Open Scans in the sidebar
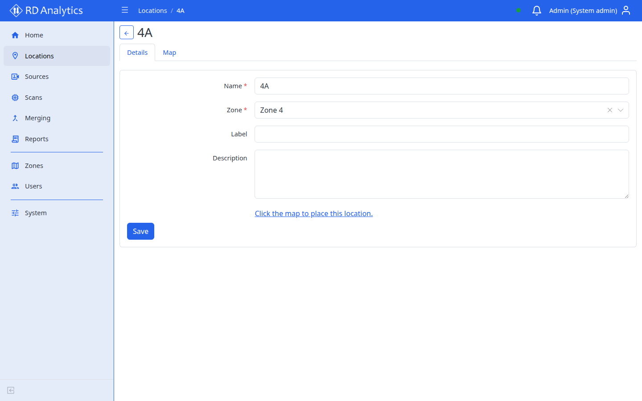 coord(57,98)
